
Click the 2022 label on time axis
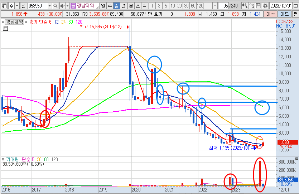coord(203,190)
